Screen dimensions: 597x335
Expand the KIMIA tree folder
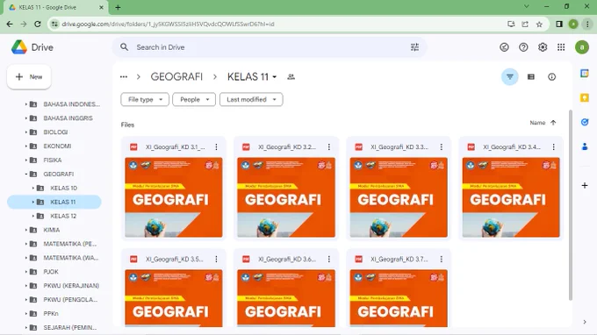pos(25,230)
